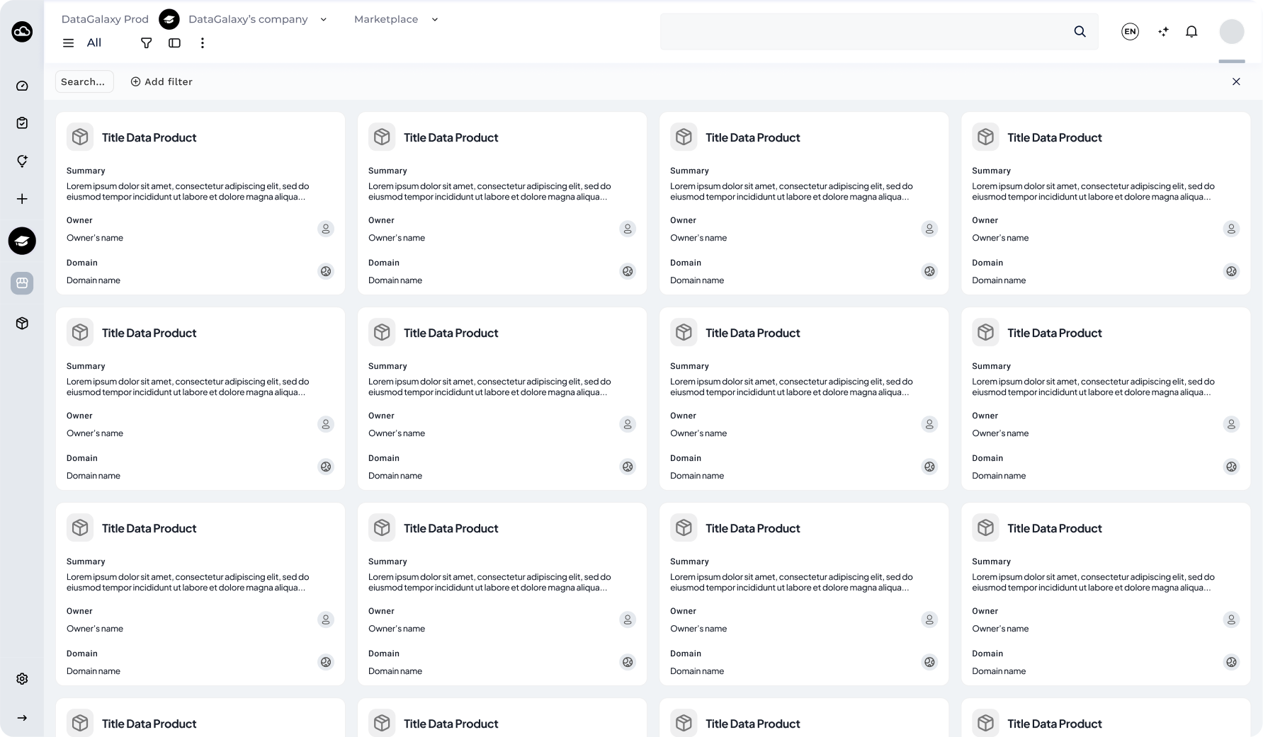Viewport: 1263px width, 737px height.
Task: Click the DataGalaxy logo in the sidebar
Action: pyautogui.click(x=22, y=31)
